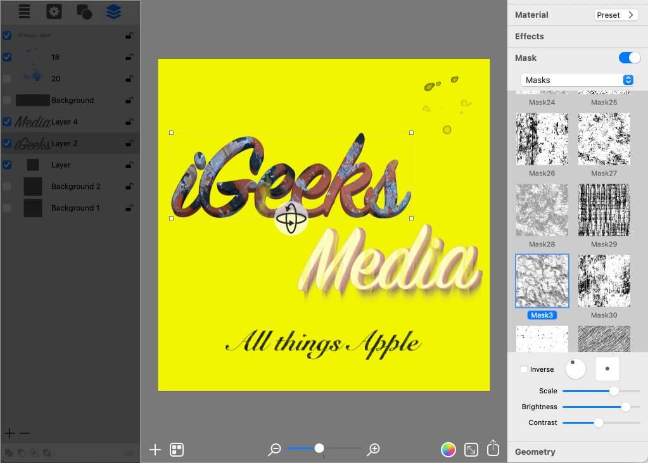This screenshot has height=463, width=648.
Task: Expand the Material section header
Action: tap(531, 15)
